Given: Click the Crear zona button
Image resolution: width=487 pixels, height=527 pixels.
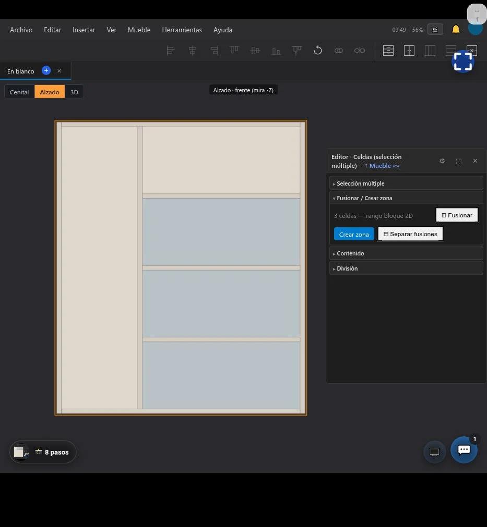Looking at the screenshot, I should point(354,234).
